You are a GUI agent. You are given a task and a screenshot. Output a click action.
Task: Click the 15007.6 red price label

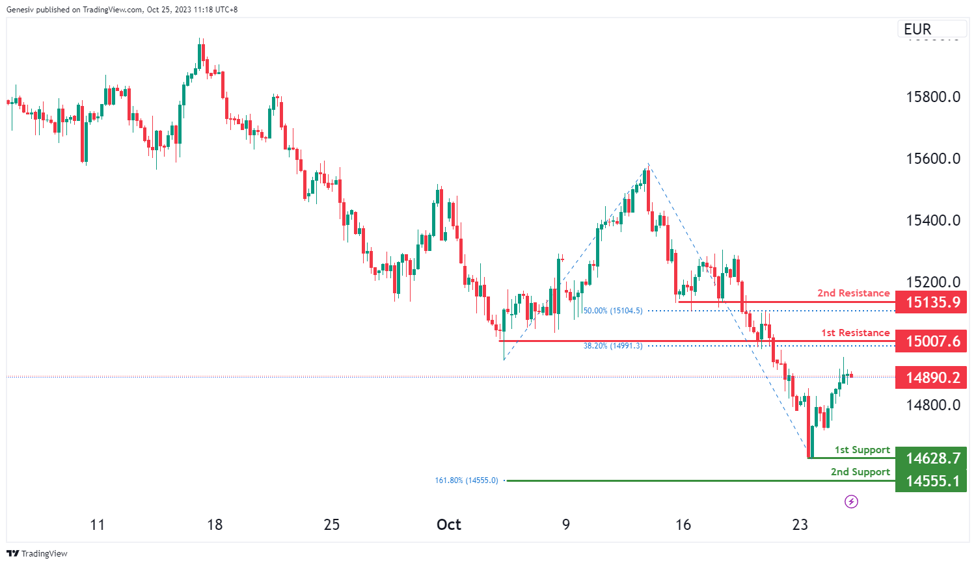pos(931,341)
